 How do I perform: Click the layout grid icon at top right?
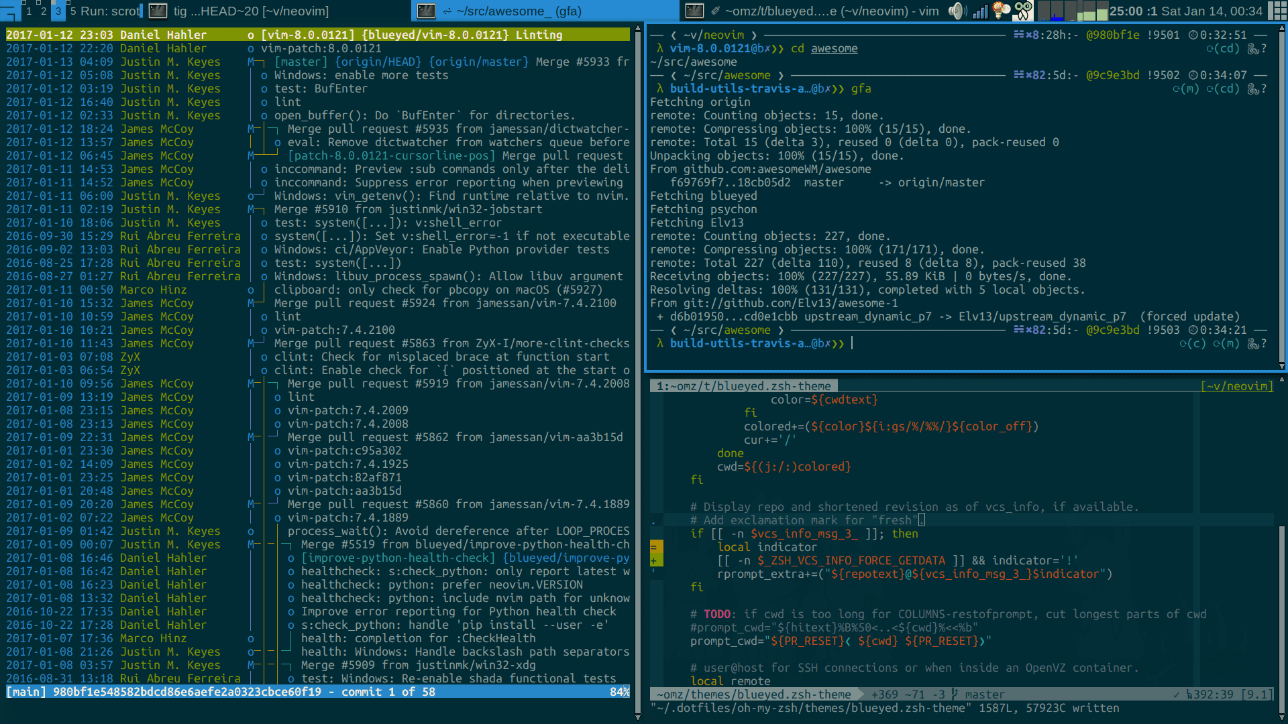click(1277, 11)
